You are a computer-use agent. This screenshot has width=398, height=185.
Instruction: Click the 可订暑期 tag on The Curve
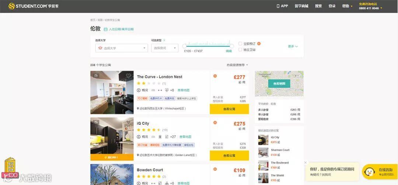(142, 98)
